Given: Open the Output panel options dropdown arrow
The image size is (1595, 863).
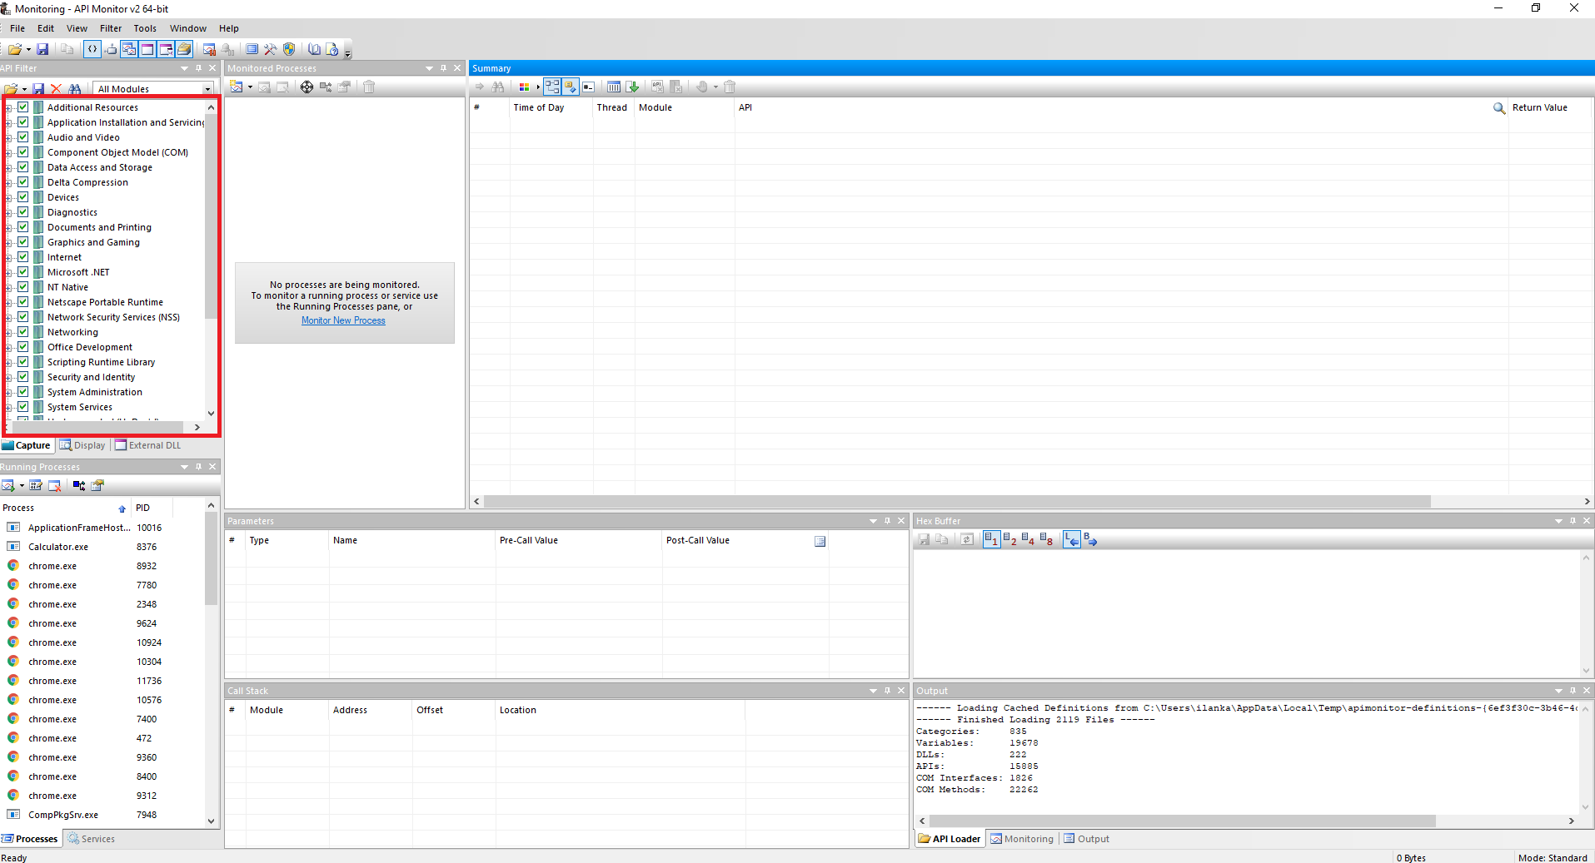Looking at the screenshot, I should [x=1558, y=691].
